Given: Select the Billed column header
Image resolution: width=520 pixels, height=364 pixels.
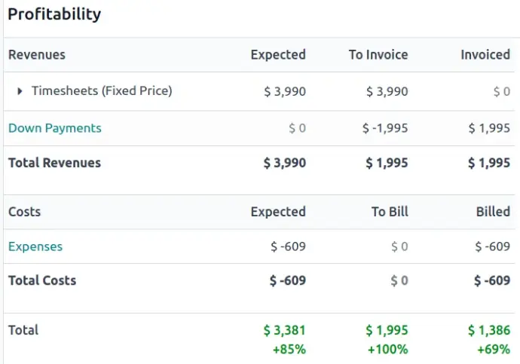Looking at the screenshot, I should pyautogui.click(x=493, y=212).
